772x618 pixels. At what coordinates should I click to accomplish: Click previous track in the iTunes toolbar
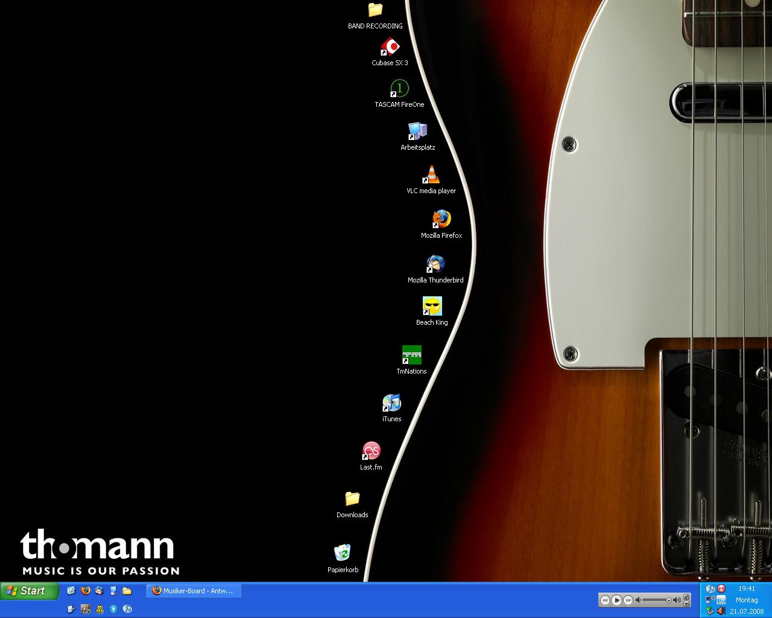coord(605,600)
